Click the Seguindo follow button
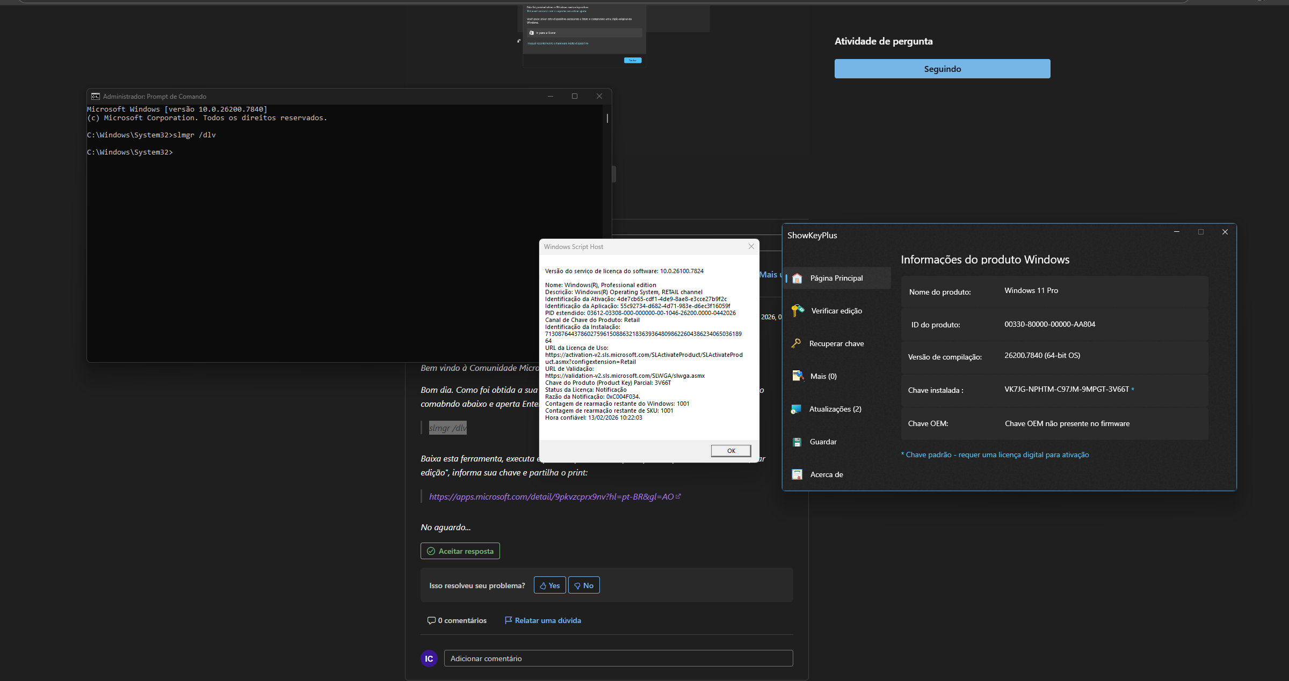This screenshot has height=681, width=1289. (942, 69)
